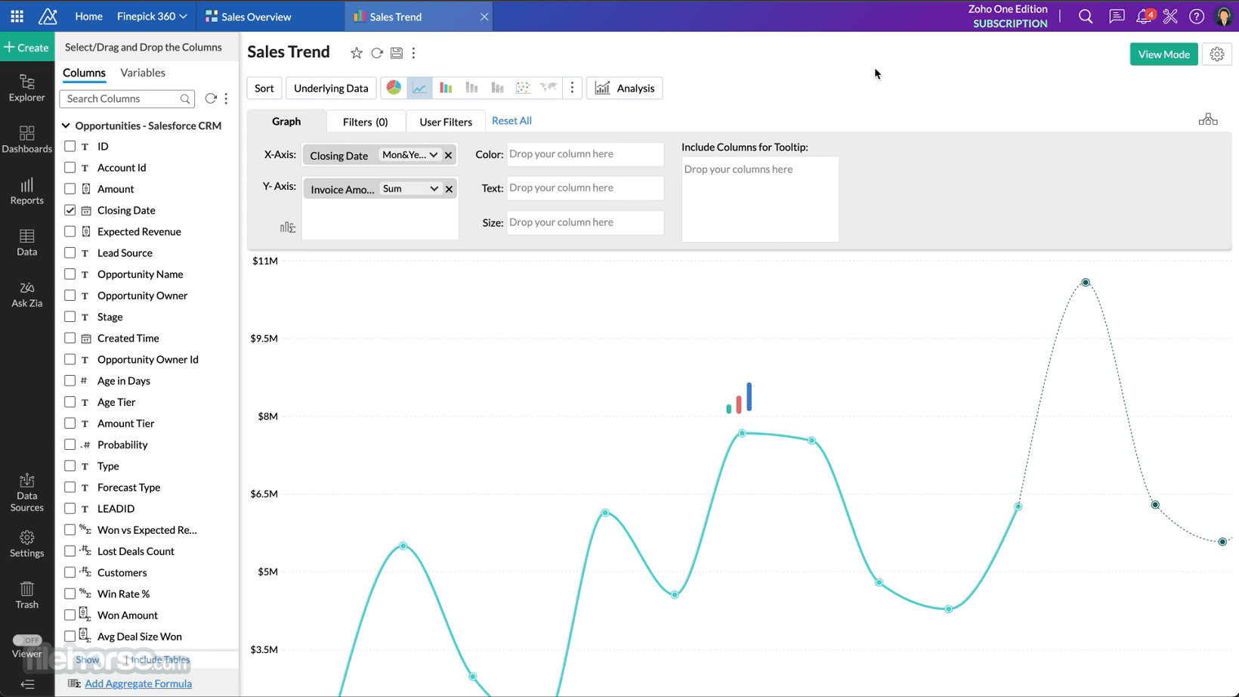Go to Home
This screenshot has height=697, width=1239.
pyautogui.click(x=89, y=16)
